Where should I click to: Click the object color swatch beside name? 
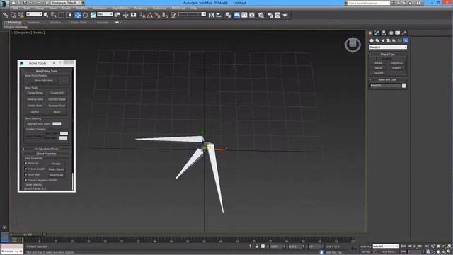(404, 86)
